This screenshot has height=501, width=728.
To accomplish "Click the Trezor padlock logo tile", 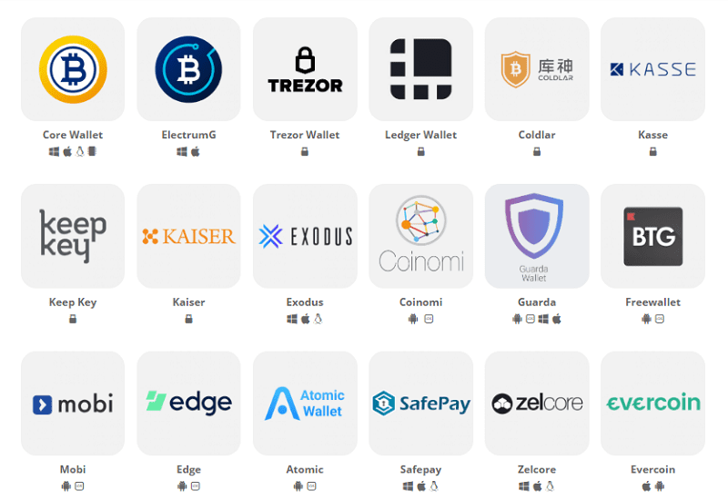I will pos(305,69).
